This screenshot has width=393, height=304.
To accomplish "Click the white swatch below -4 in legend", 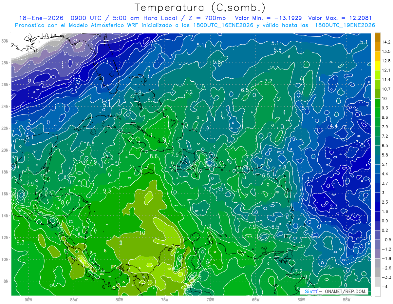I will (378, 291).
